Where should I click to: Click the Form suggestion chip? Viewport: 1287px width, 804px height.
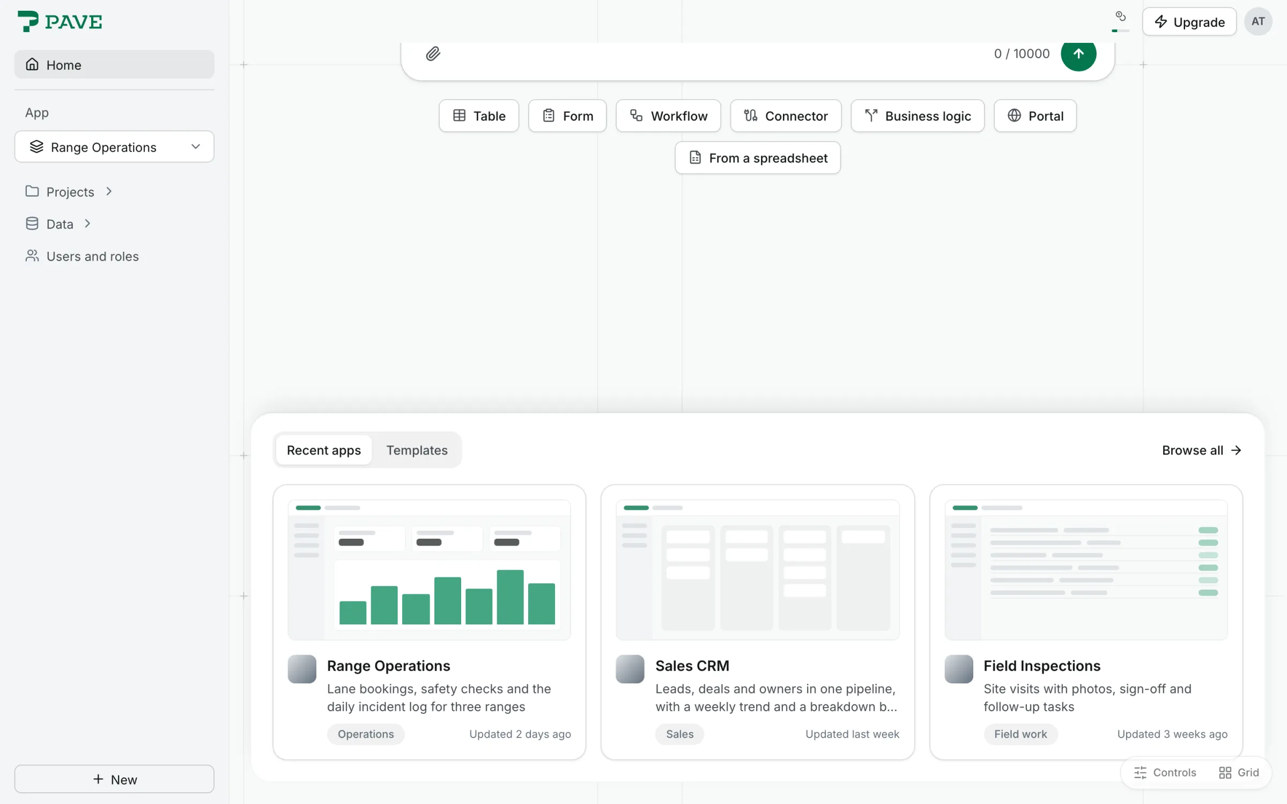[x=567, y=116]
